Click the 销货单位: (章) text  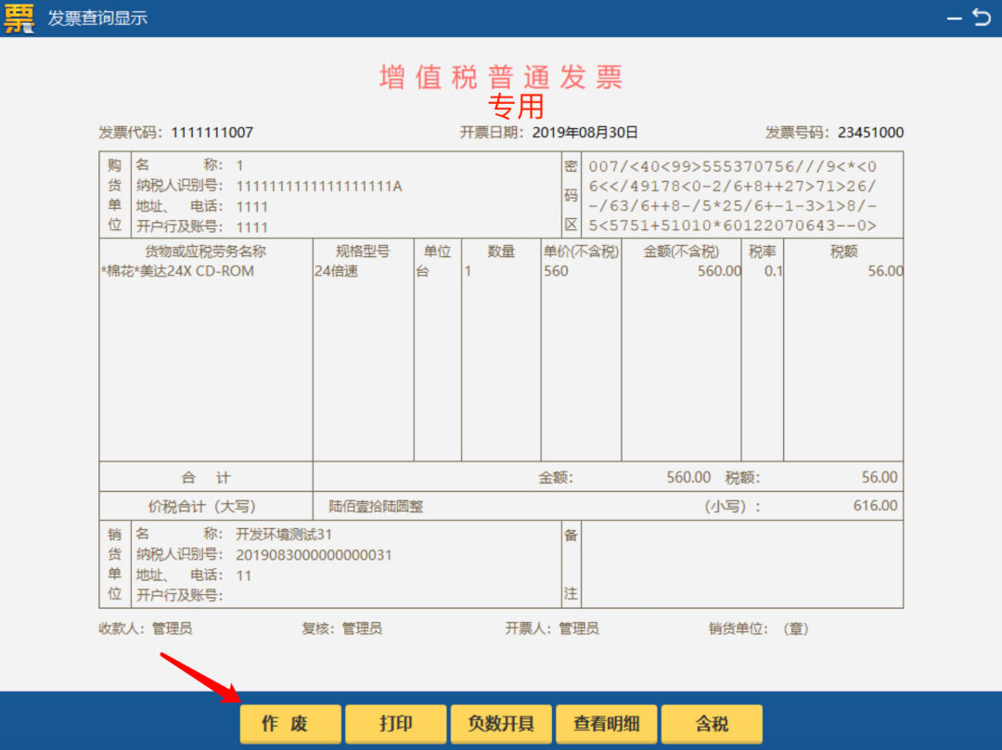pos(759,628)
